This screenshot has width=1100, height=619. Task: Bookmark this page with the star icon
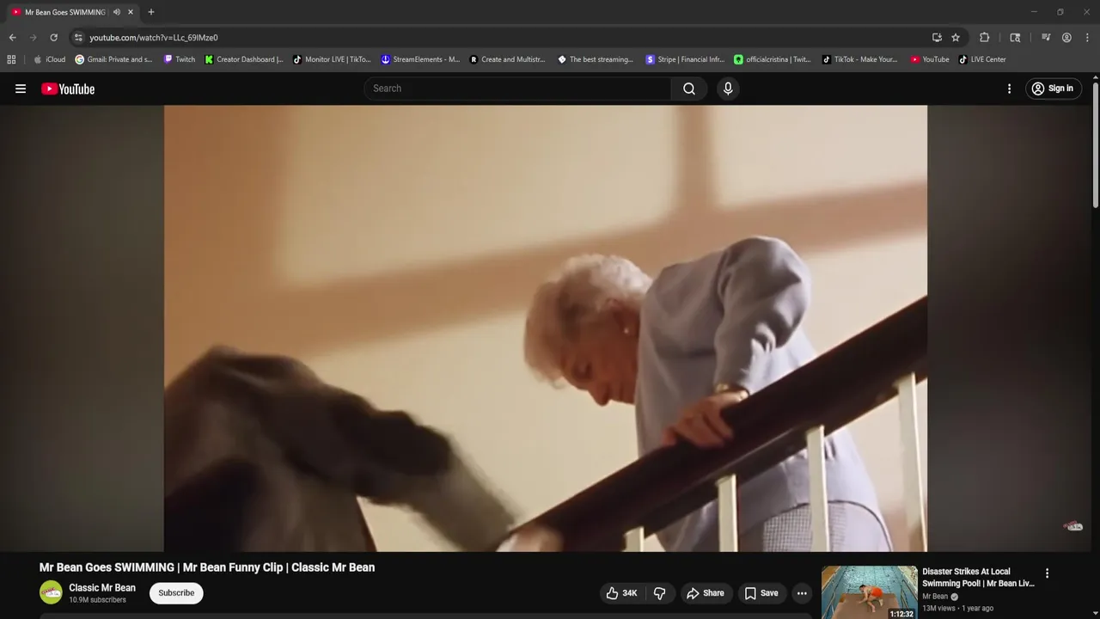pyautogui.click(x=956, y=38)
